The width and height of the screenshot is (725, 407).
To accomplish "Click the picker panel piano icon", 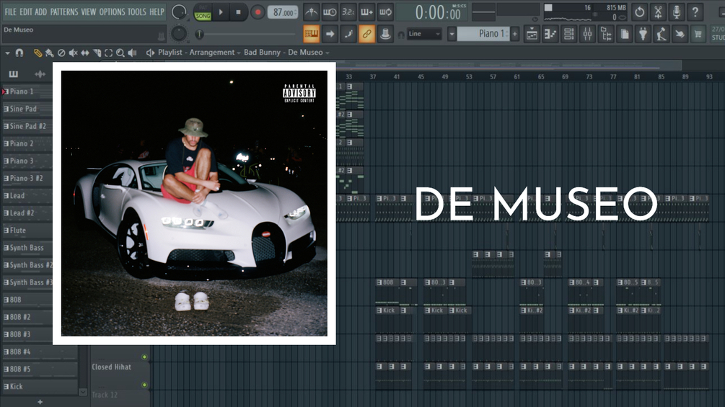I will click(x=14, y=73).
